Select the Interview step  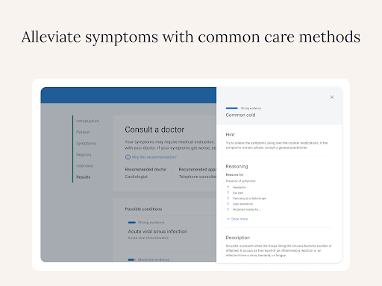click(84, 166)
